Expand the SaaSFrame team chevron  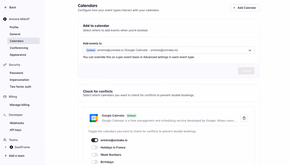[x=6, y=147]
